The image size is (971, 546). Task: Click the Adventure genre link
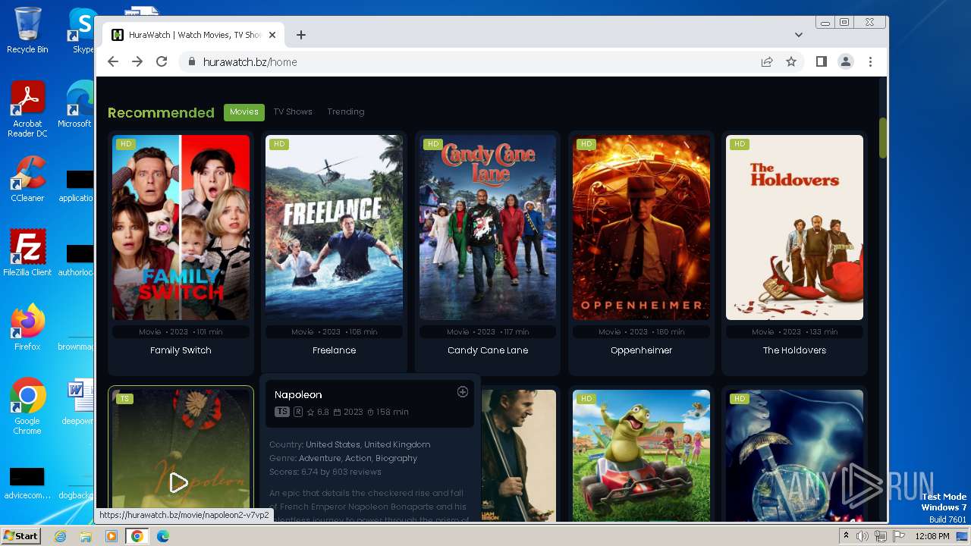click(320, 459)
